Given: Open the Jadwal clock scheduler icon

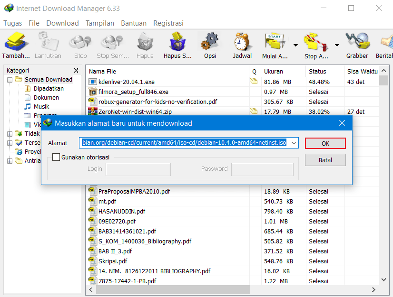Looking at the screenshot, I should (x=242, y=41).
